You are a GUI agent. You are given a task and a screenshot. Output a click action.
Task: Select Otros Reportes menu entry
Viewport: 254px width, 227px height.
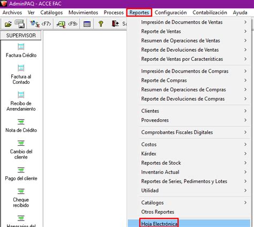pyautogui.click(x=189, y=212)
